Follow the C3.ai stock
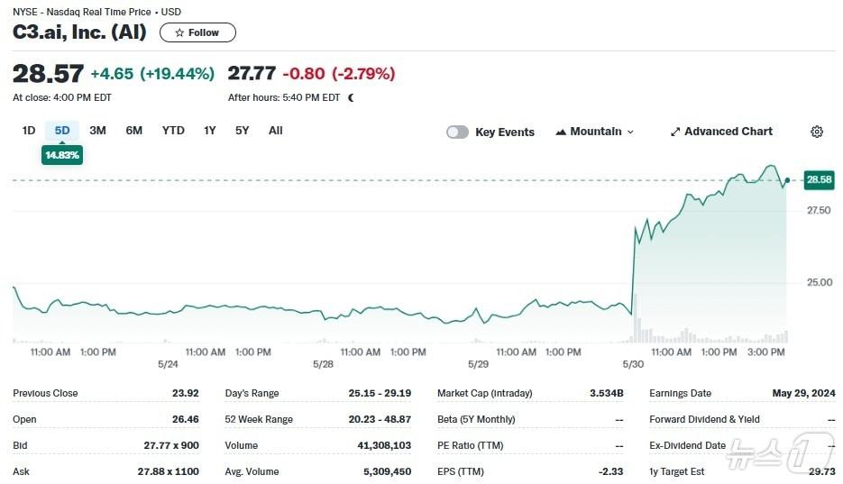 197,32
